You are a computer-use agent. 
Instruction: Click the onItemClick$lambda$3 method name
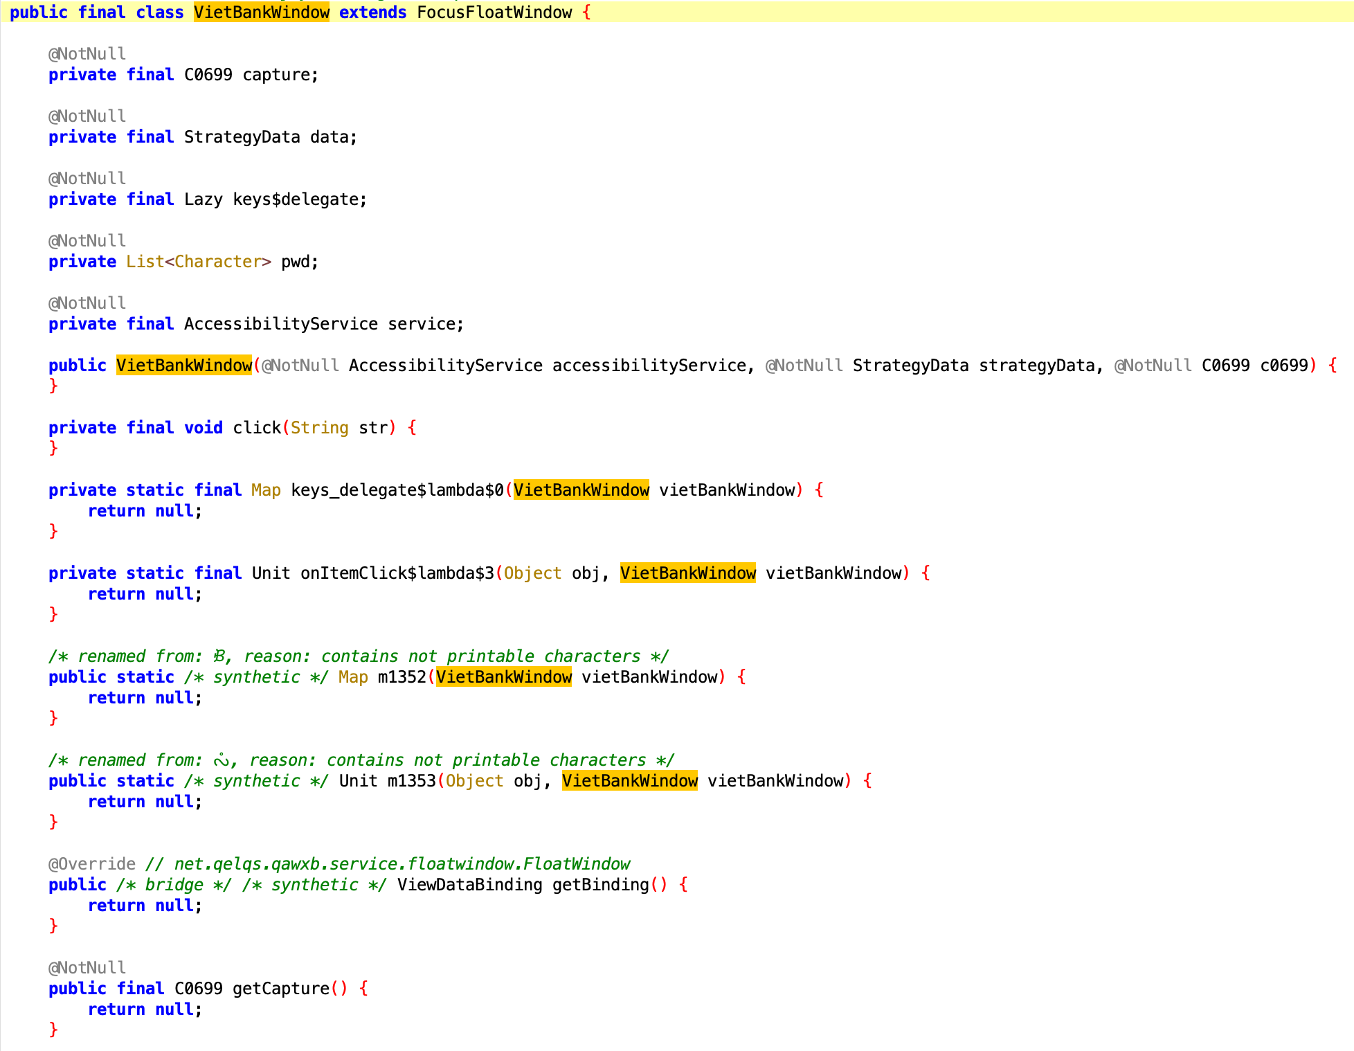coord(397,573)
